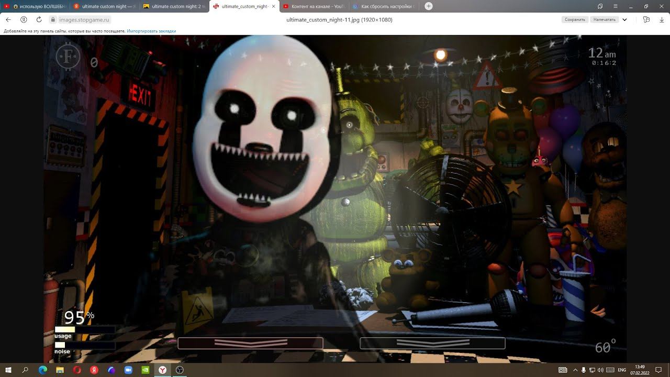Click the images.stopgame.ru address field

pyautogui.click(x=84, y=19)
